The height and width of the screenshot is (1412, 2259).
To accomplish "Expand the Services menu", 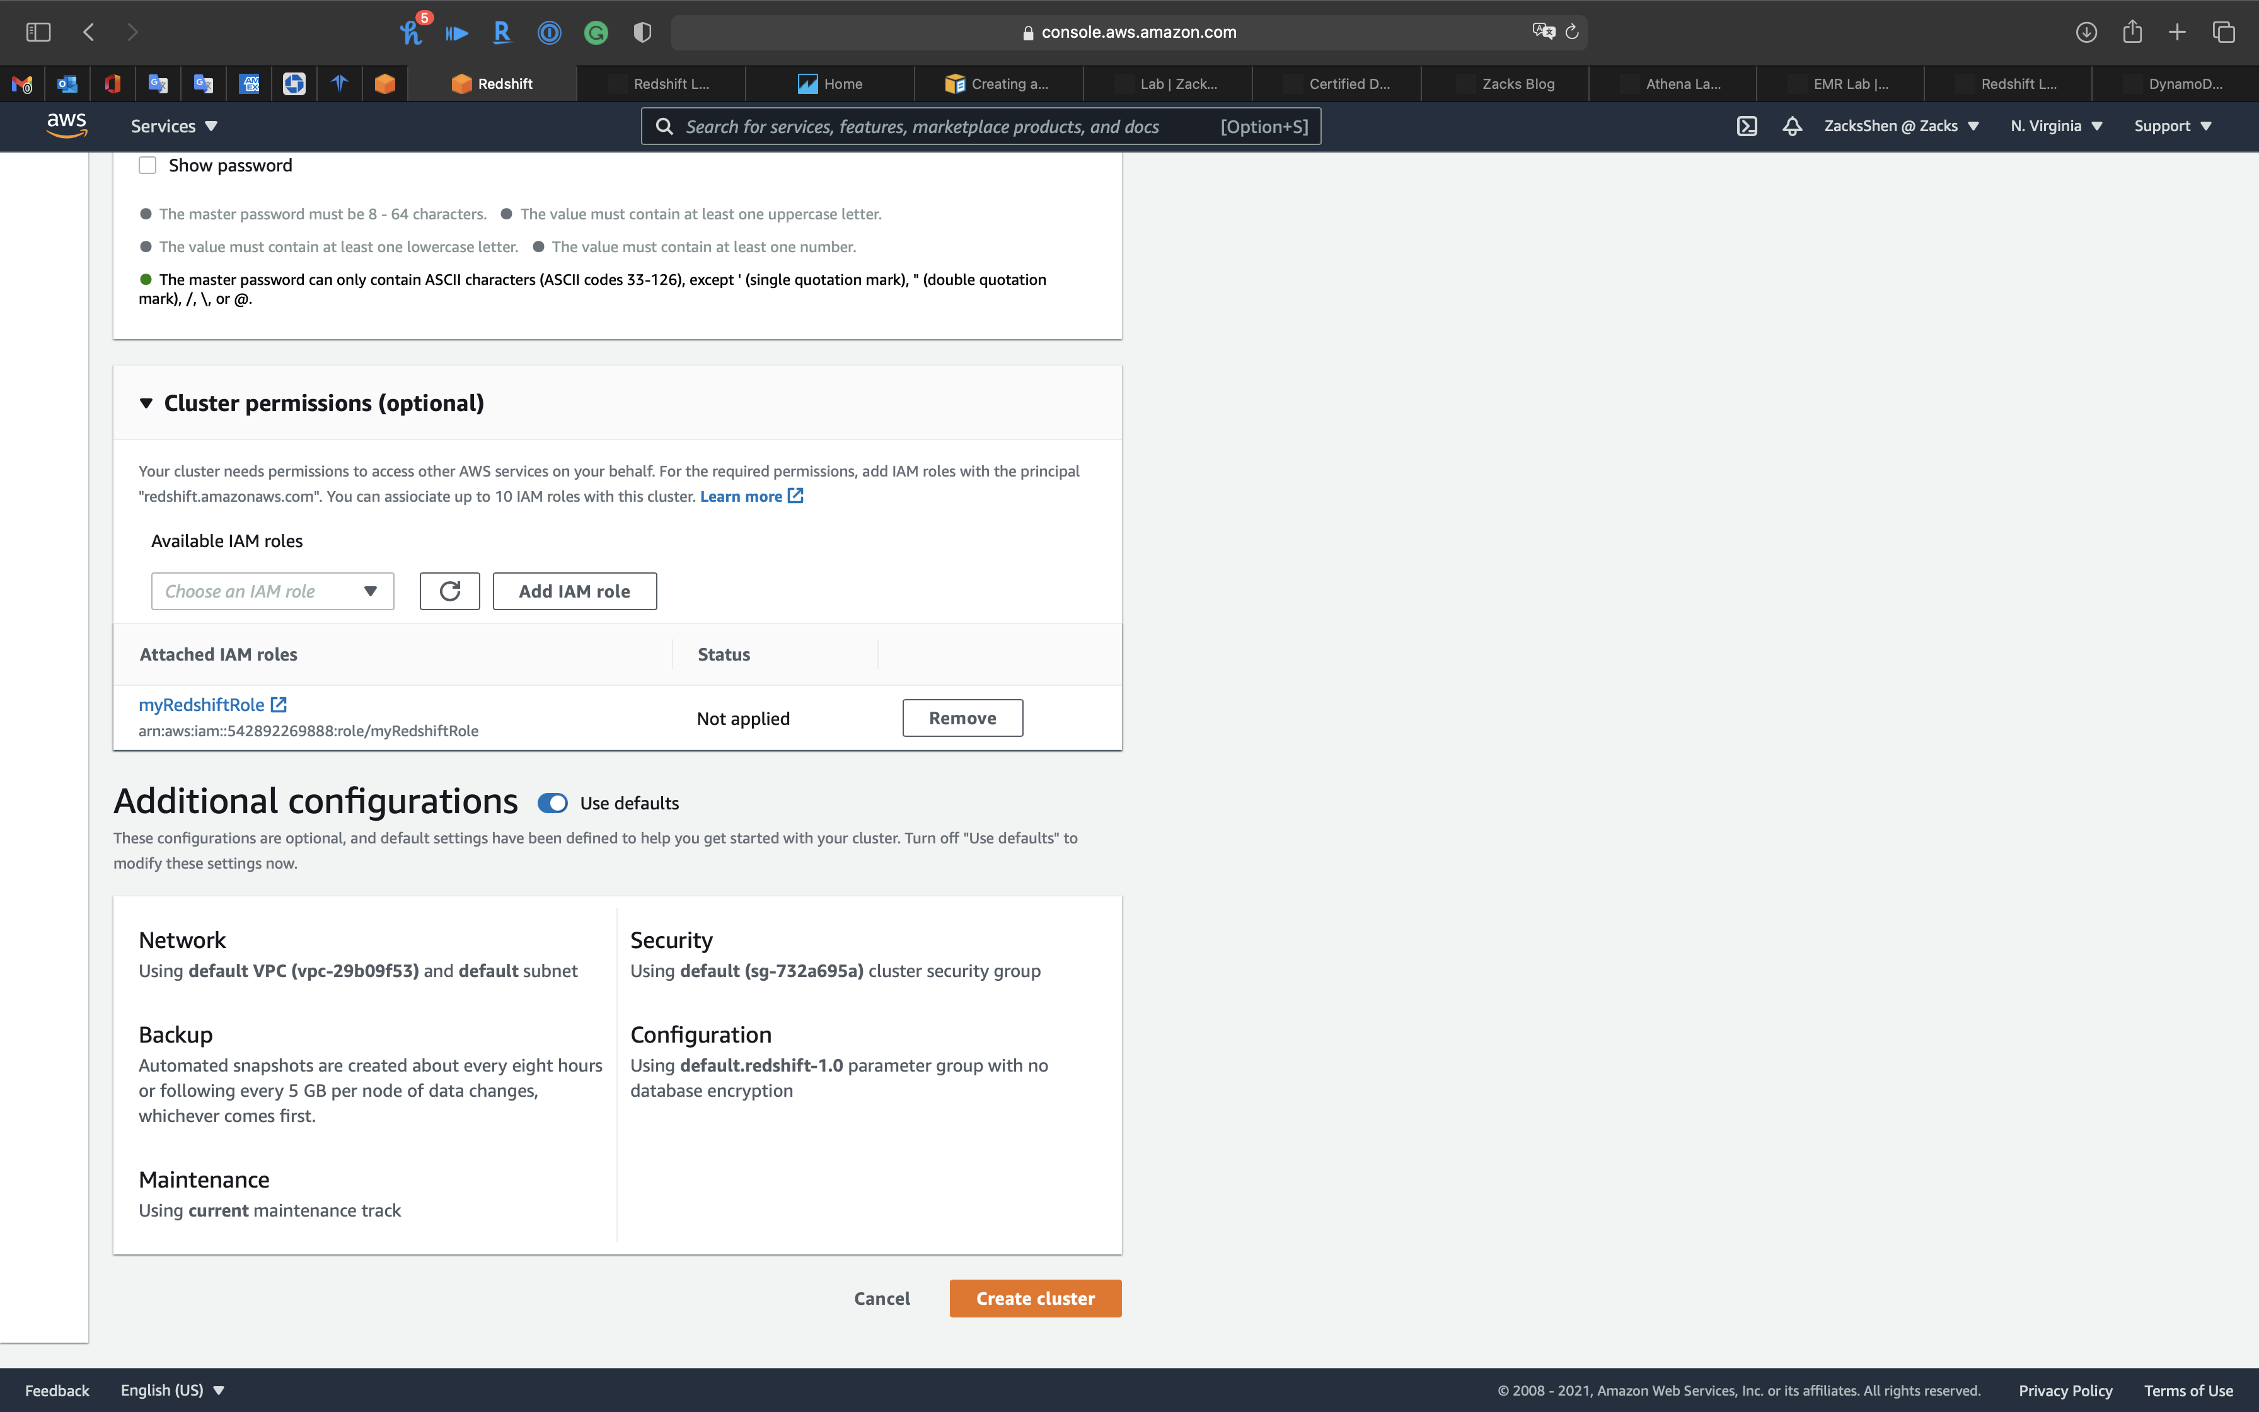I will pyautogui.click(x=173, y=126).
